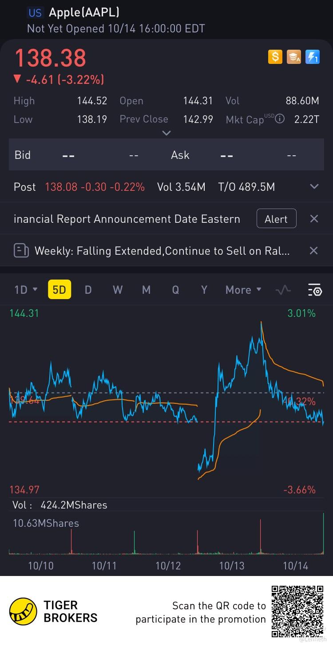The image size is (333, 647).
Task: Select the 10/11 date on chart axis
Action: tap(104, 566)
